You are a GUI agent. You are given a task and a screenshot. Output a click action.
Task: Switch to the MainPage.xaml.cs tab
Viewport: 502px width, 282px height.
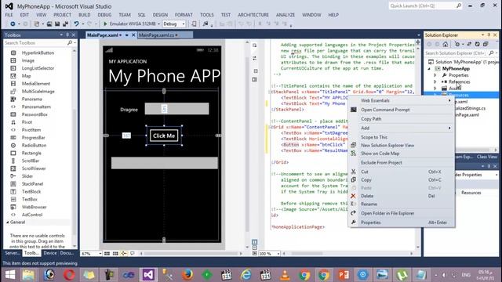pyautogui.click(x=157, y=34)
